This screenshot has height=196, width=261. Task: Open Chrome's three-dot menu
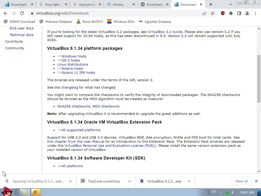click(255, 13)
